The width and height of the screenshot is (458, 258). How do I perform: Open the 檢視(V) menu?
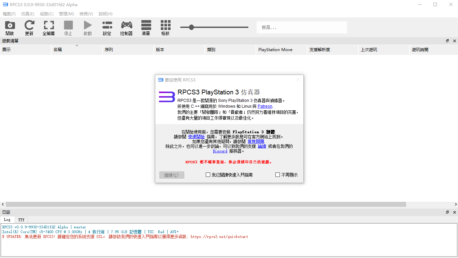pos(86,14)
